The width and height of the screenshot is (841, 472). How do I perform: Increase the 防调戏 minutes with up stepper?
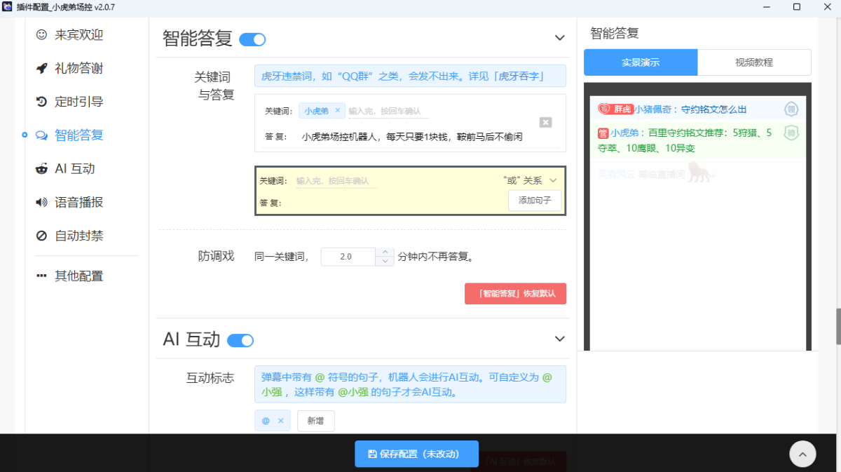coord(384,252)
